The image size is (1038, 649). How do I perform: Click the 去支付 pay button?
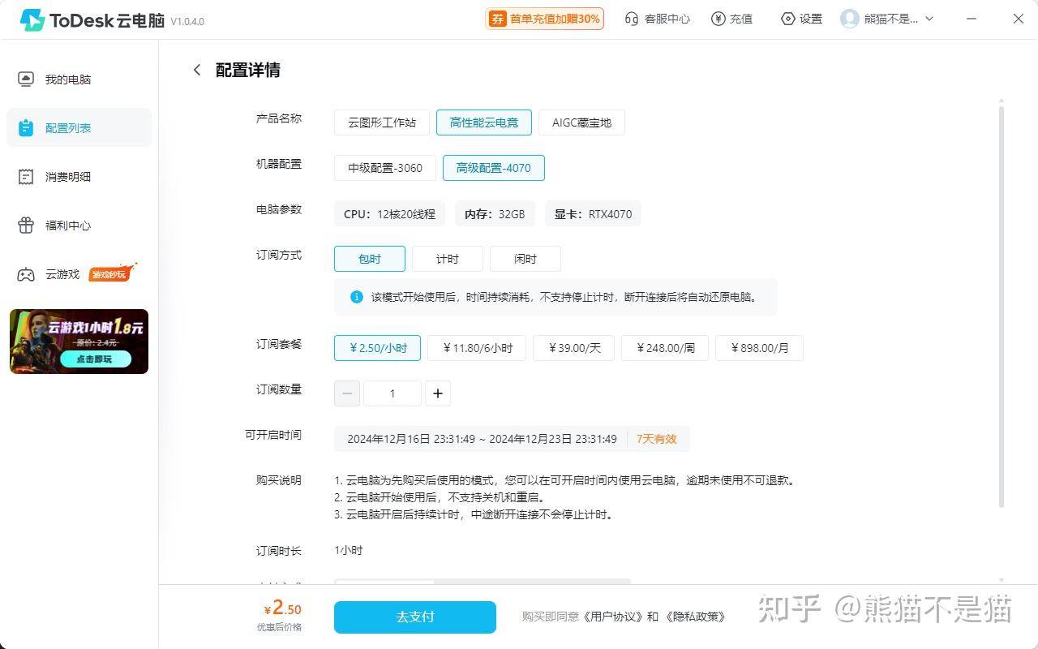(x=415, y=617)
